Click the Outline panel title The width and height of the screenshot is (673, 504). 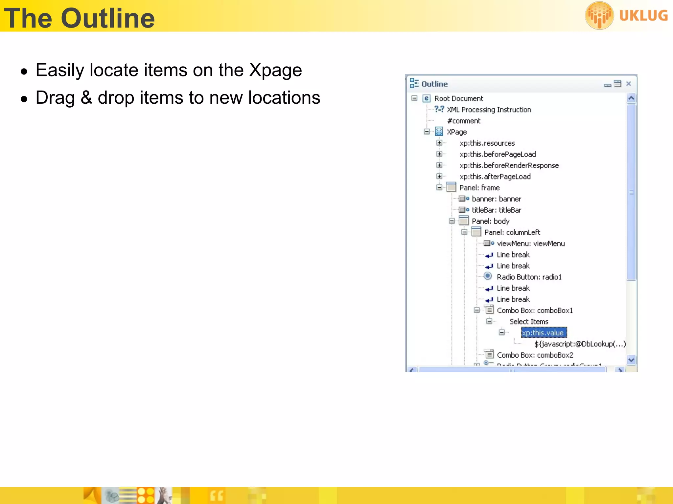pos(434,84)
